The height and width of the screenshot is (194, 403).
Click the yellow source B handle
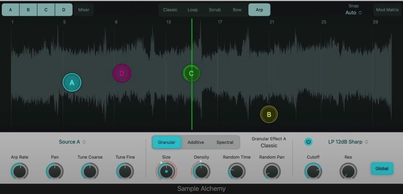click(x=269, y=114)
